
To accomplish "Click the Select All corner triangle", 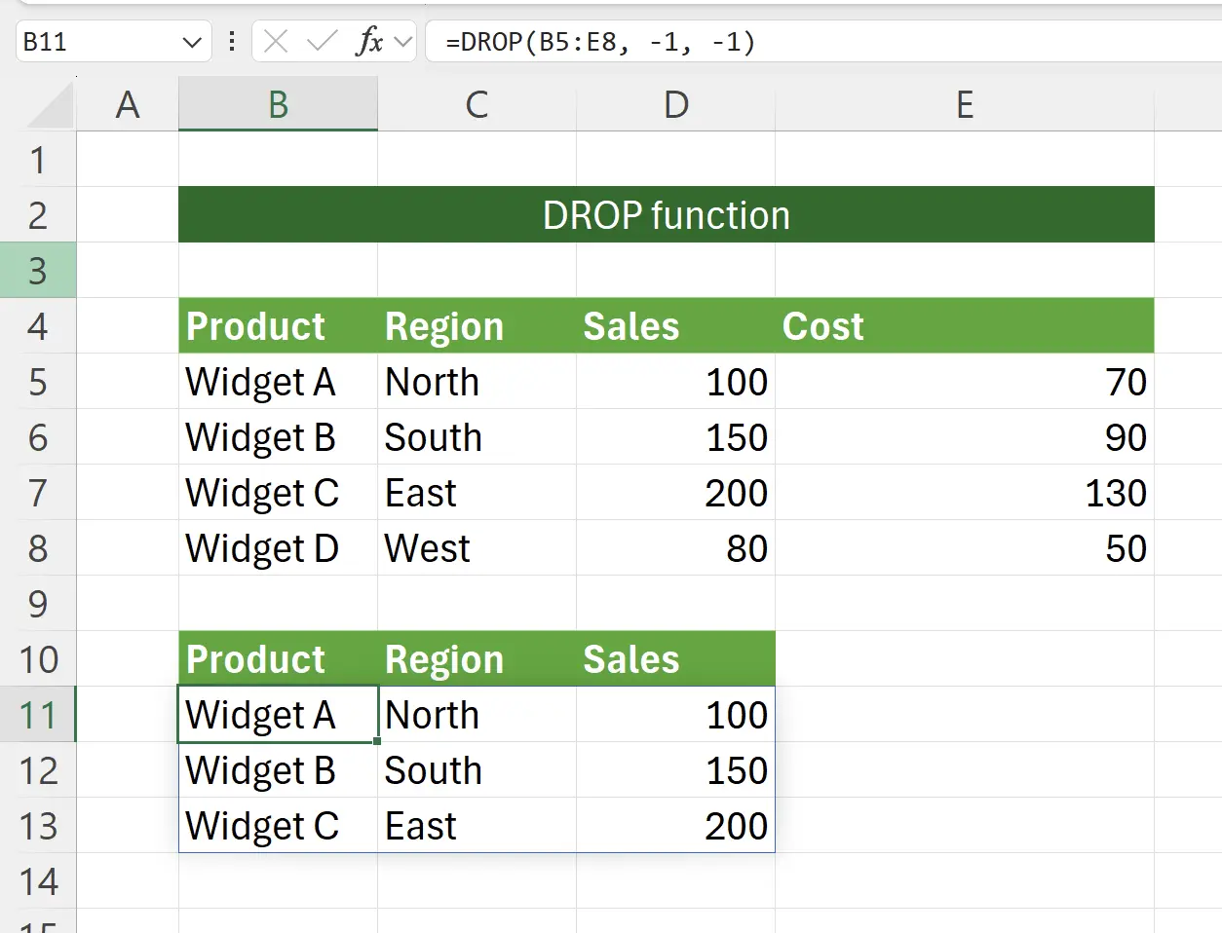I will (39, 104).
